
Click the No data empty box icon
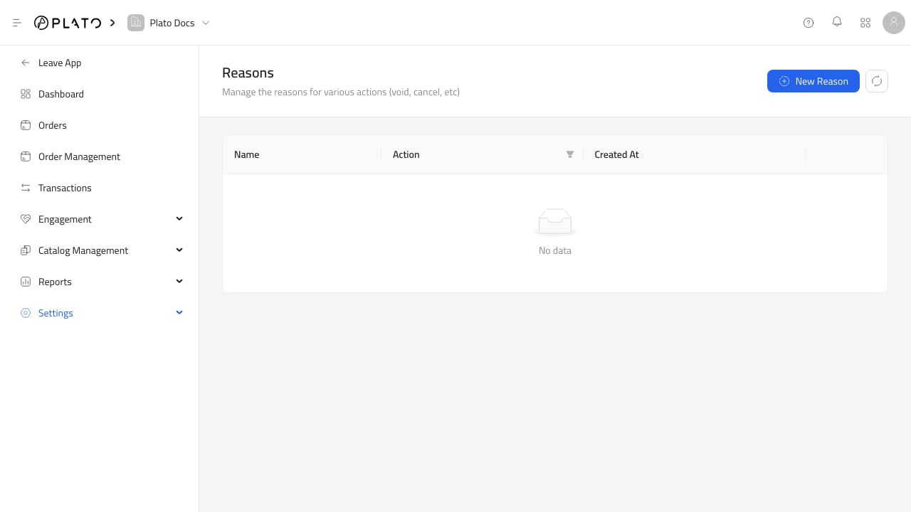click(555, 222)
